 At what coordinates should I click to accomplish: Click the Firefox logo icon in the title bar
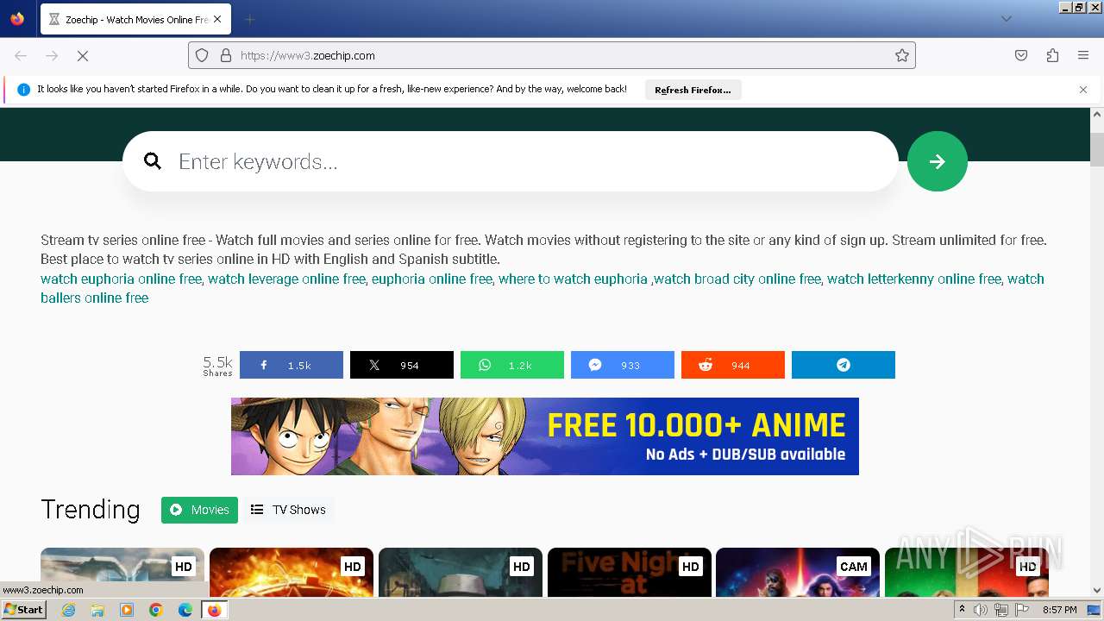17,19
